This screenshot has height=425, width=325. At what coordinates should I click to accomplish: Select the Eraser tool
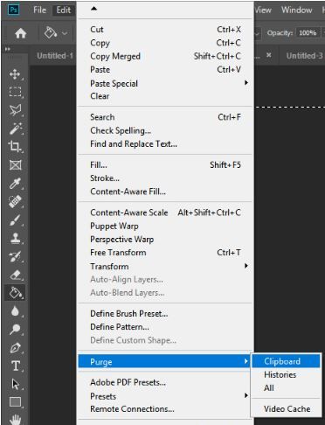coord(15,275)
